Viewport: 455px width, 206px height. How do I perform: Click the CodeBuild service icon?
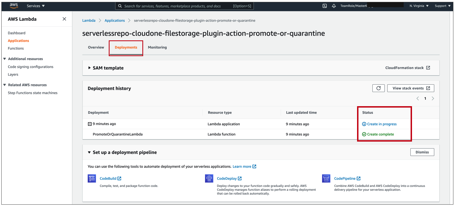point(92,178)
